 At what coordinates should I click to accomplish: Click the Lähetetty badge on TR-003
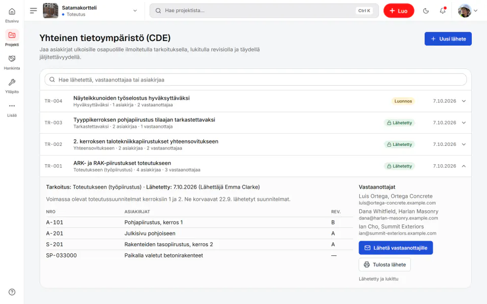399,123
